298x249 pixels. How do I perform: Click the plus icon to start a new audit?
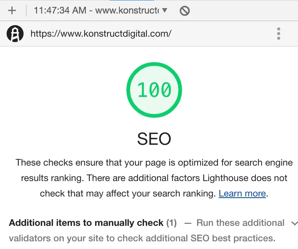pos(12,10)
